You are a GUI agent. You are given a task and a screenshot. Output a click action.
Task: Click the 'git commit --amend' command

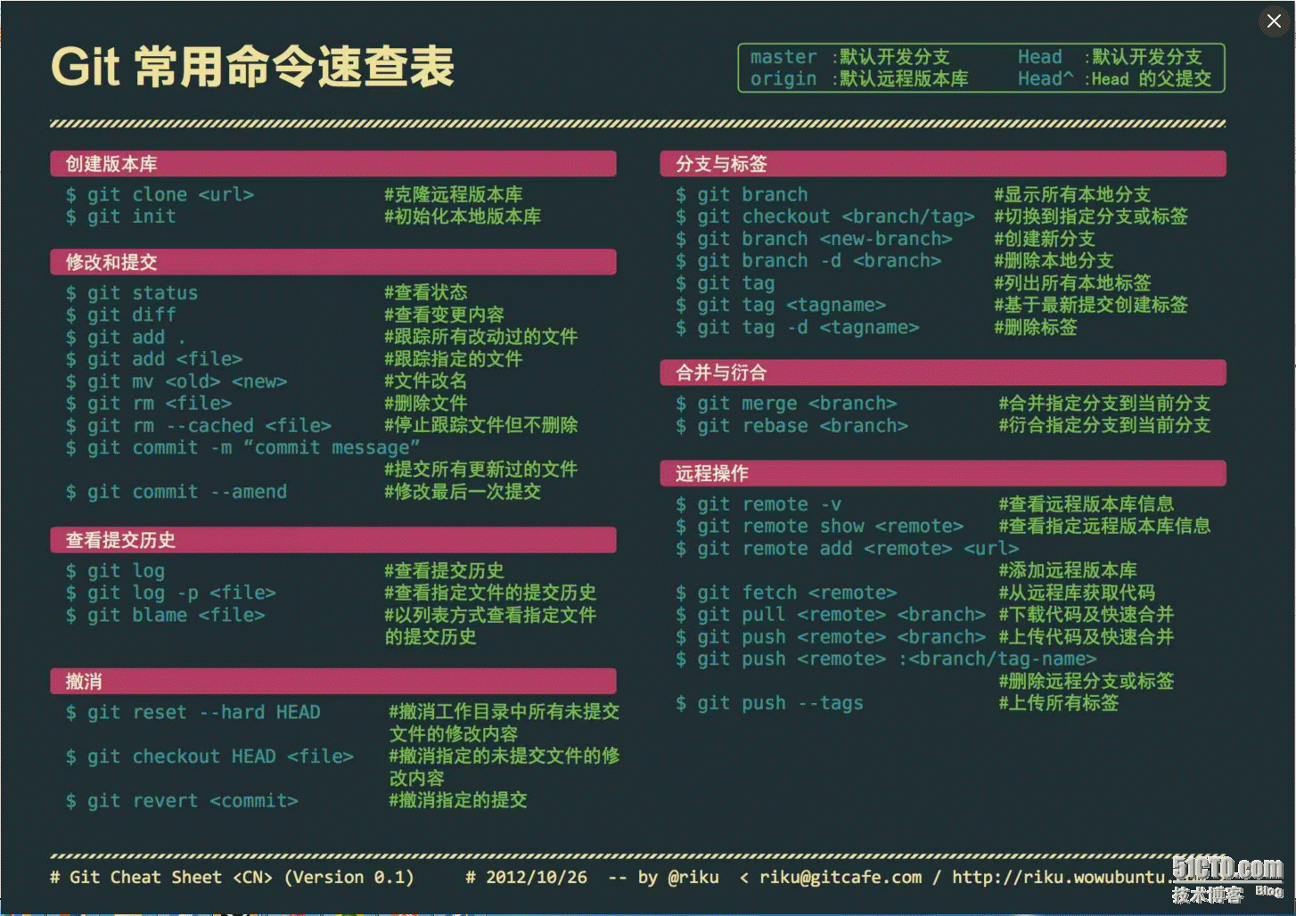tap(176, 492)
